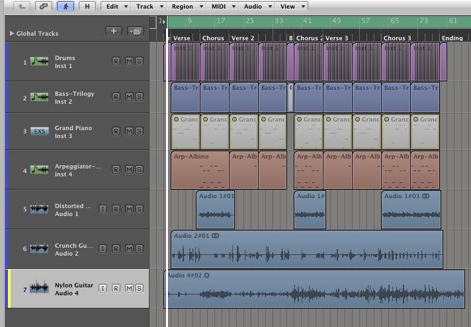Screen dimensions: 471x327
Task: Click circle icon on Audio 4#02 region
Action: pos(206,275)
